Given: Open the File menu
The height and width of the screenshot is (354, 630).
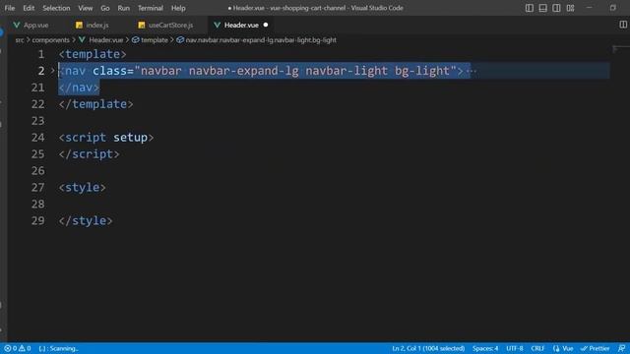Looking at the screenshot, I should pyautogui.click(x=10, y=8).
